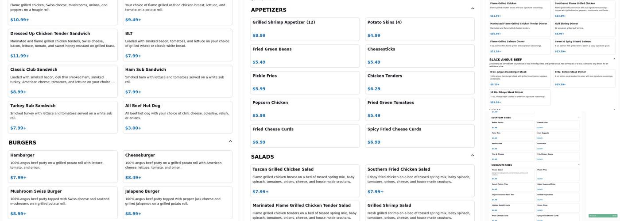Image resolution: width=620 pixels, height=221 pixels.
Task: Pick the Jalapeno Burger card
Action: pos(177,203)
